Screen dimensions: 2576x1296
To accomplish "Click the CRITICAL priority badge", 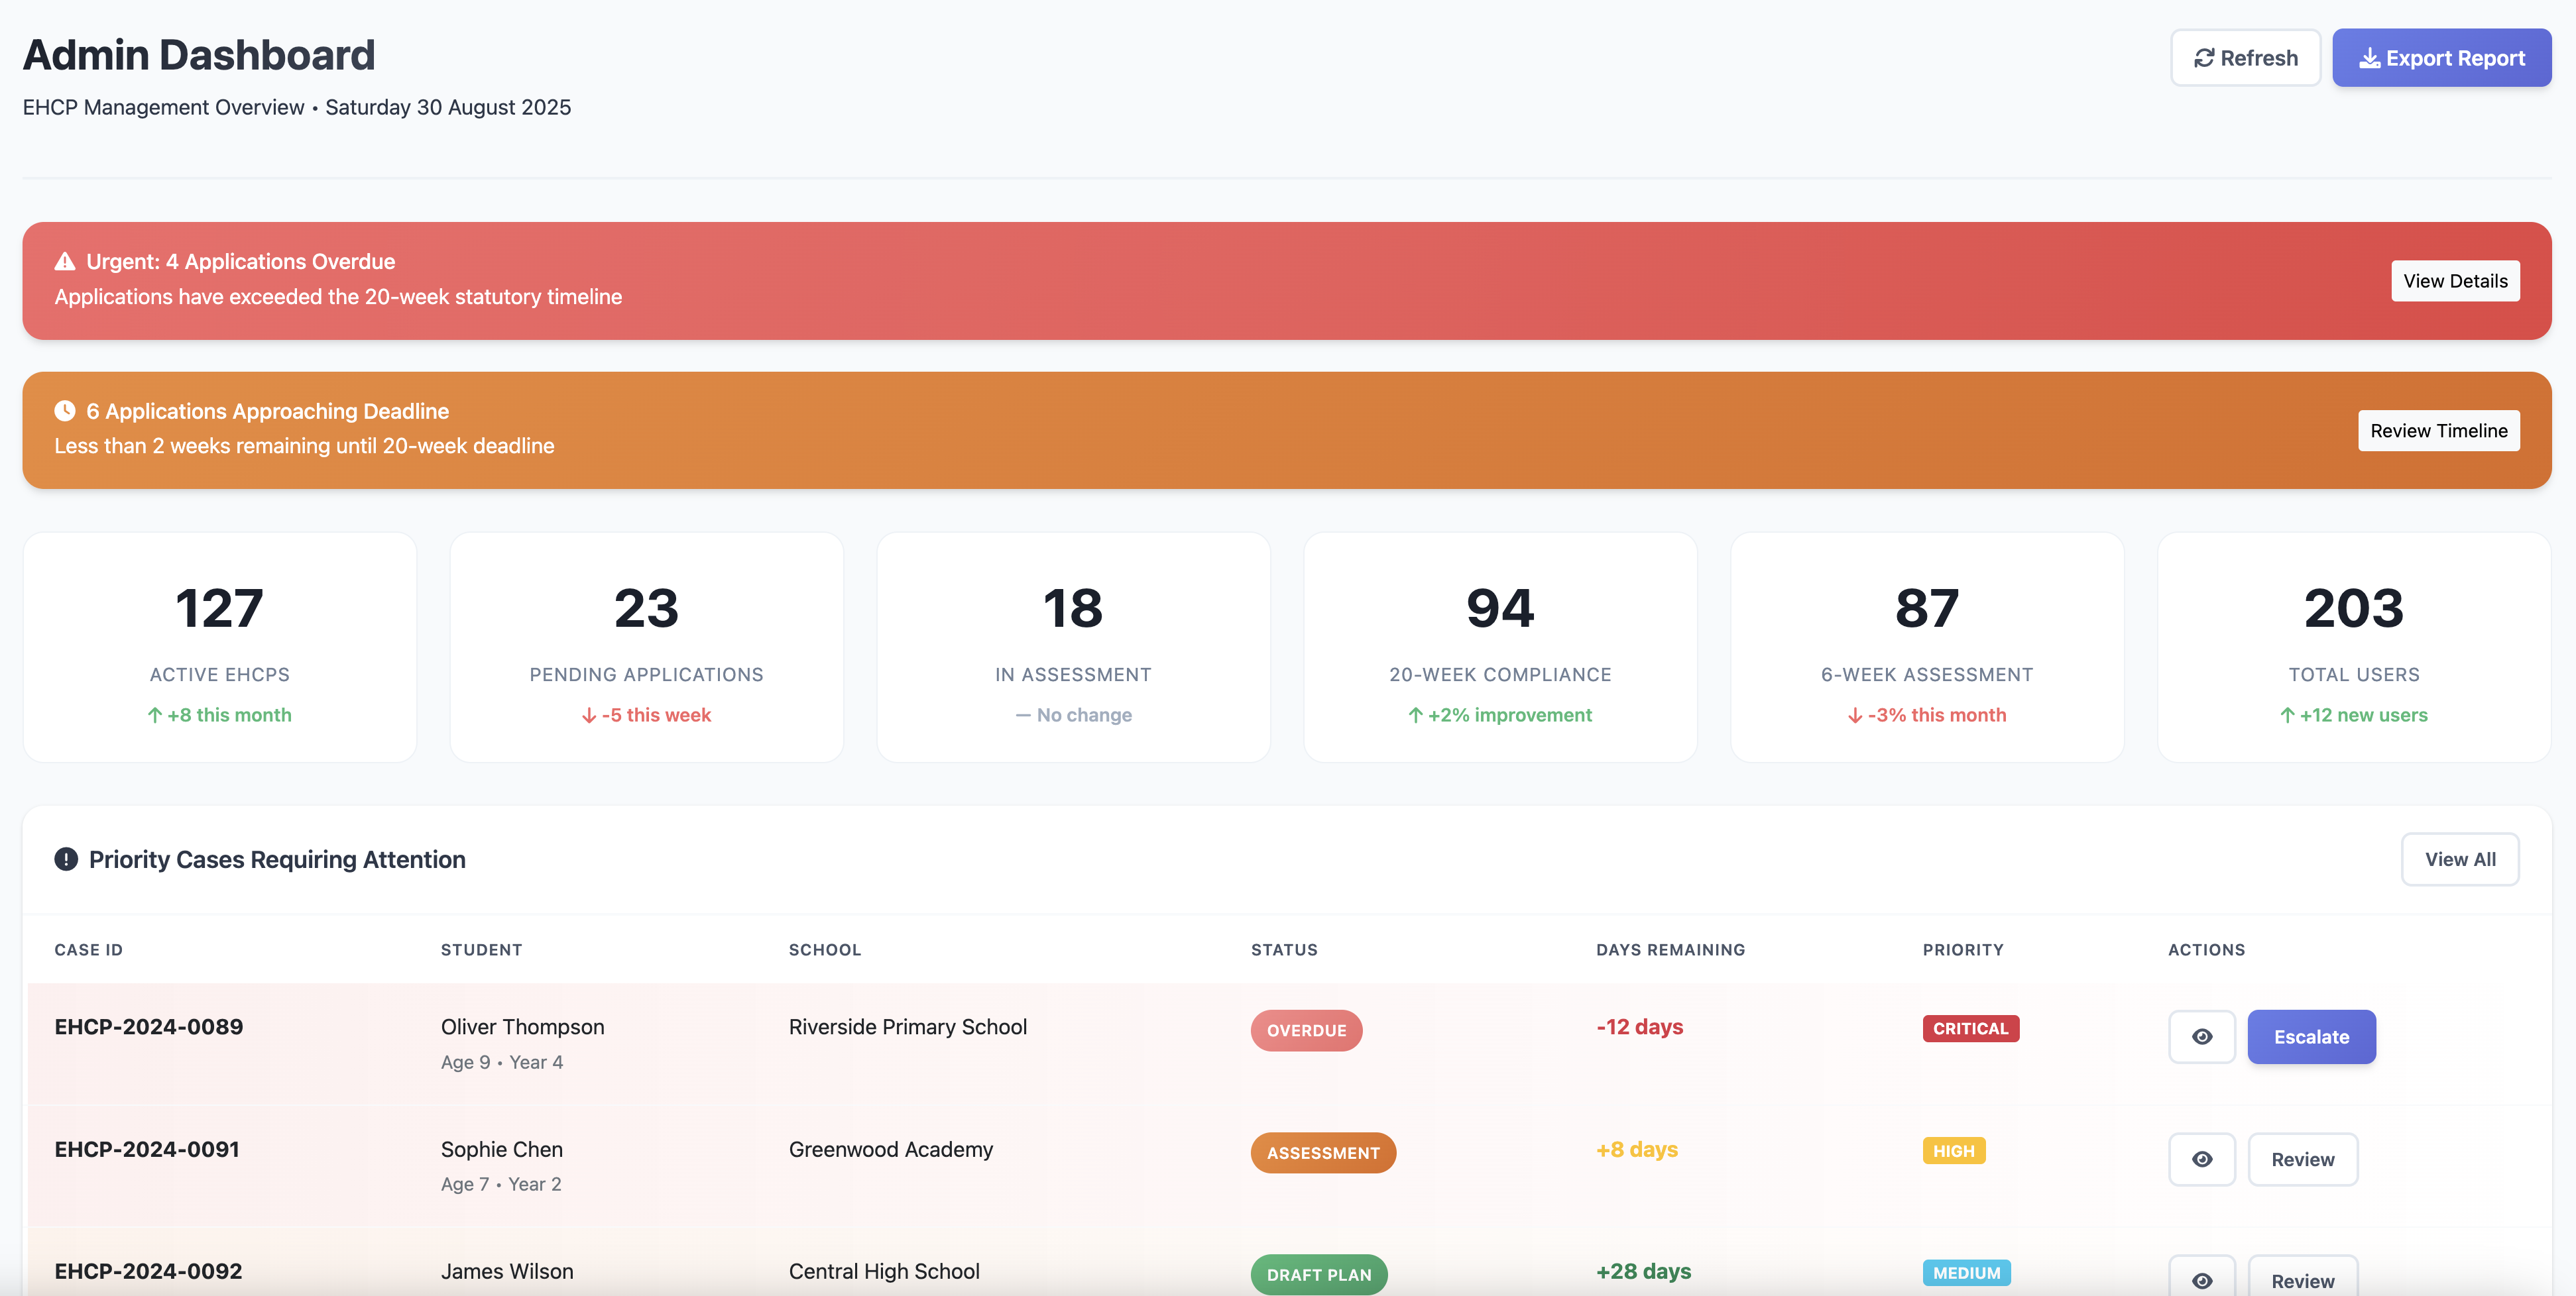I will [1970, 1028].
